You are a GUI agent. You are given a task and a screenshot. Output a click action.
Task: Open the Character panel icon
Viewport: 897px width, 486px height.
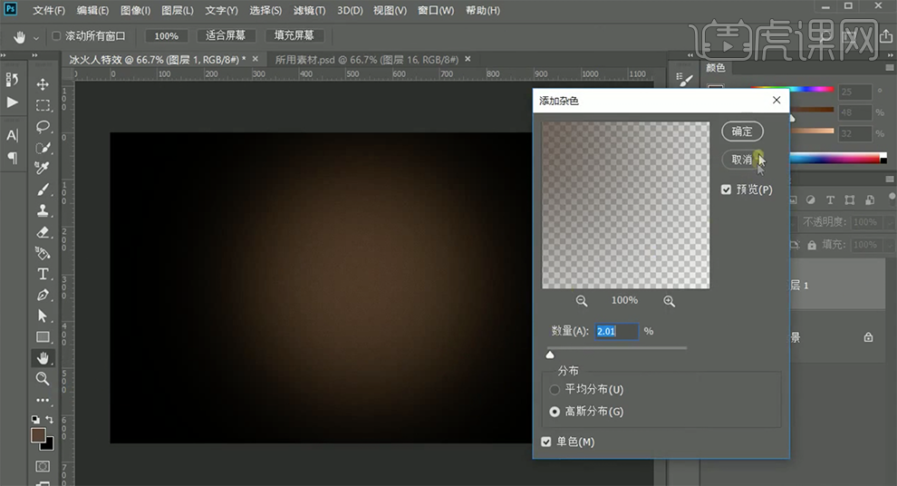(x=12, y=136)
